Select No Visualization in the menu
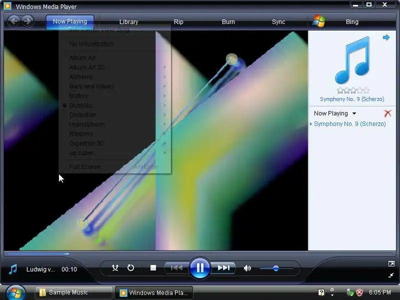 point(91,44)
